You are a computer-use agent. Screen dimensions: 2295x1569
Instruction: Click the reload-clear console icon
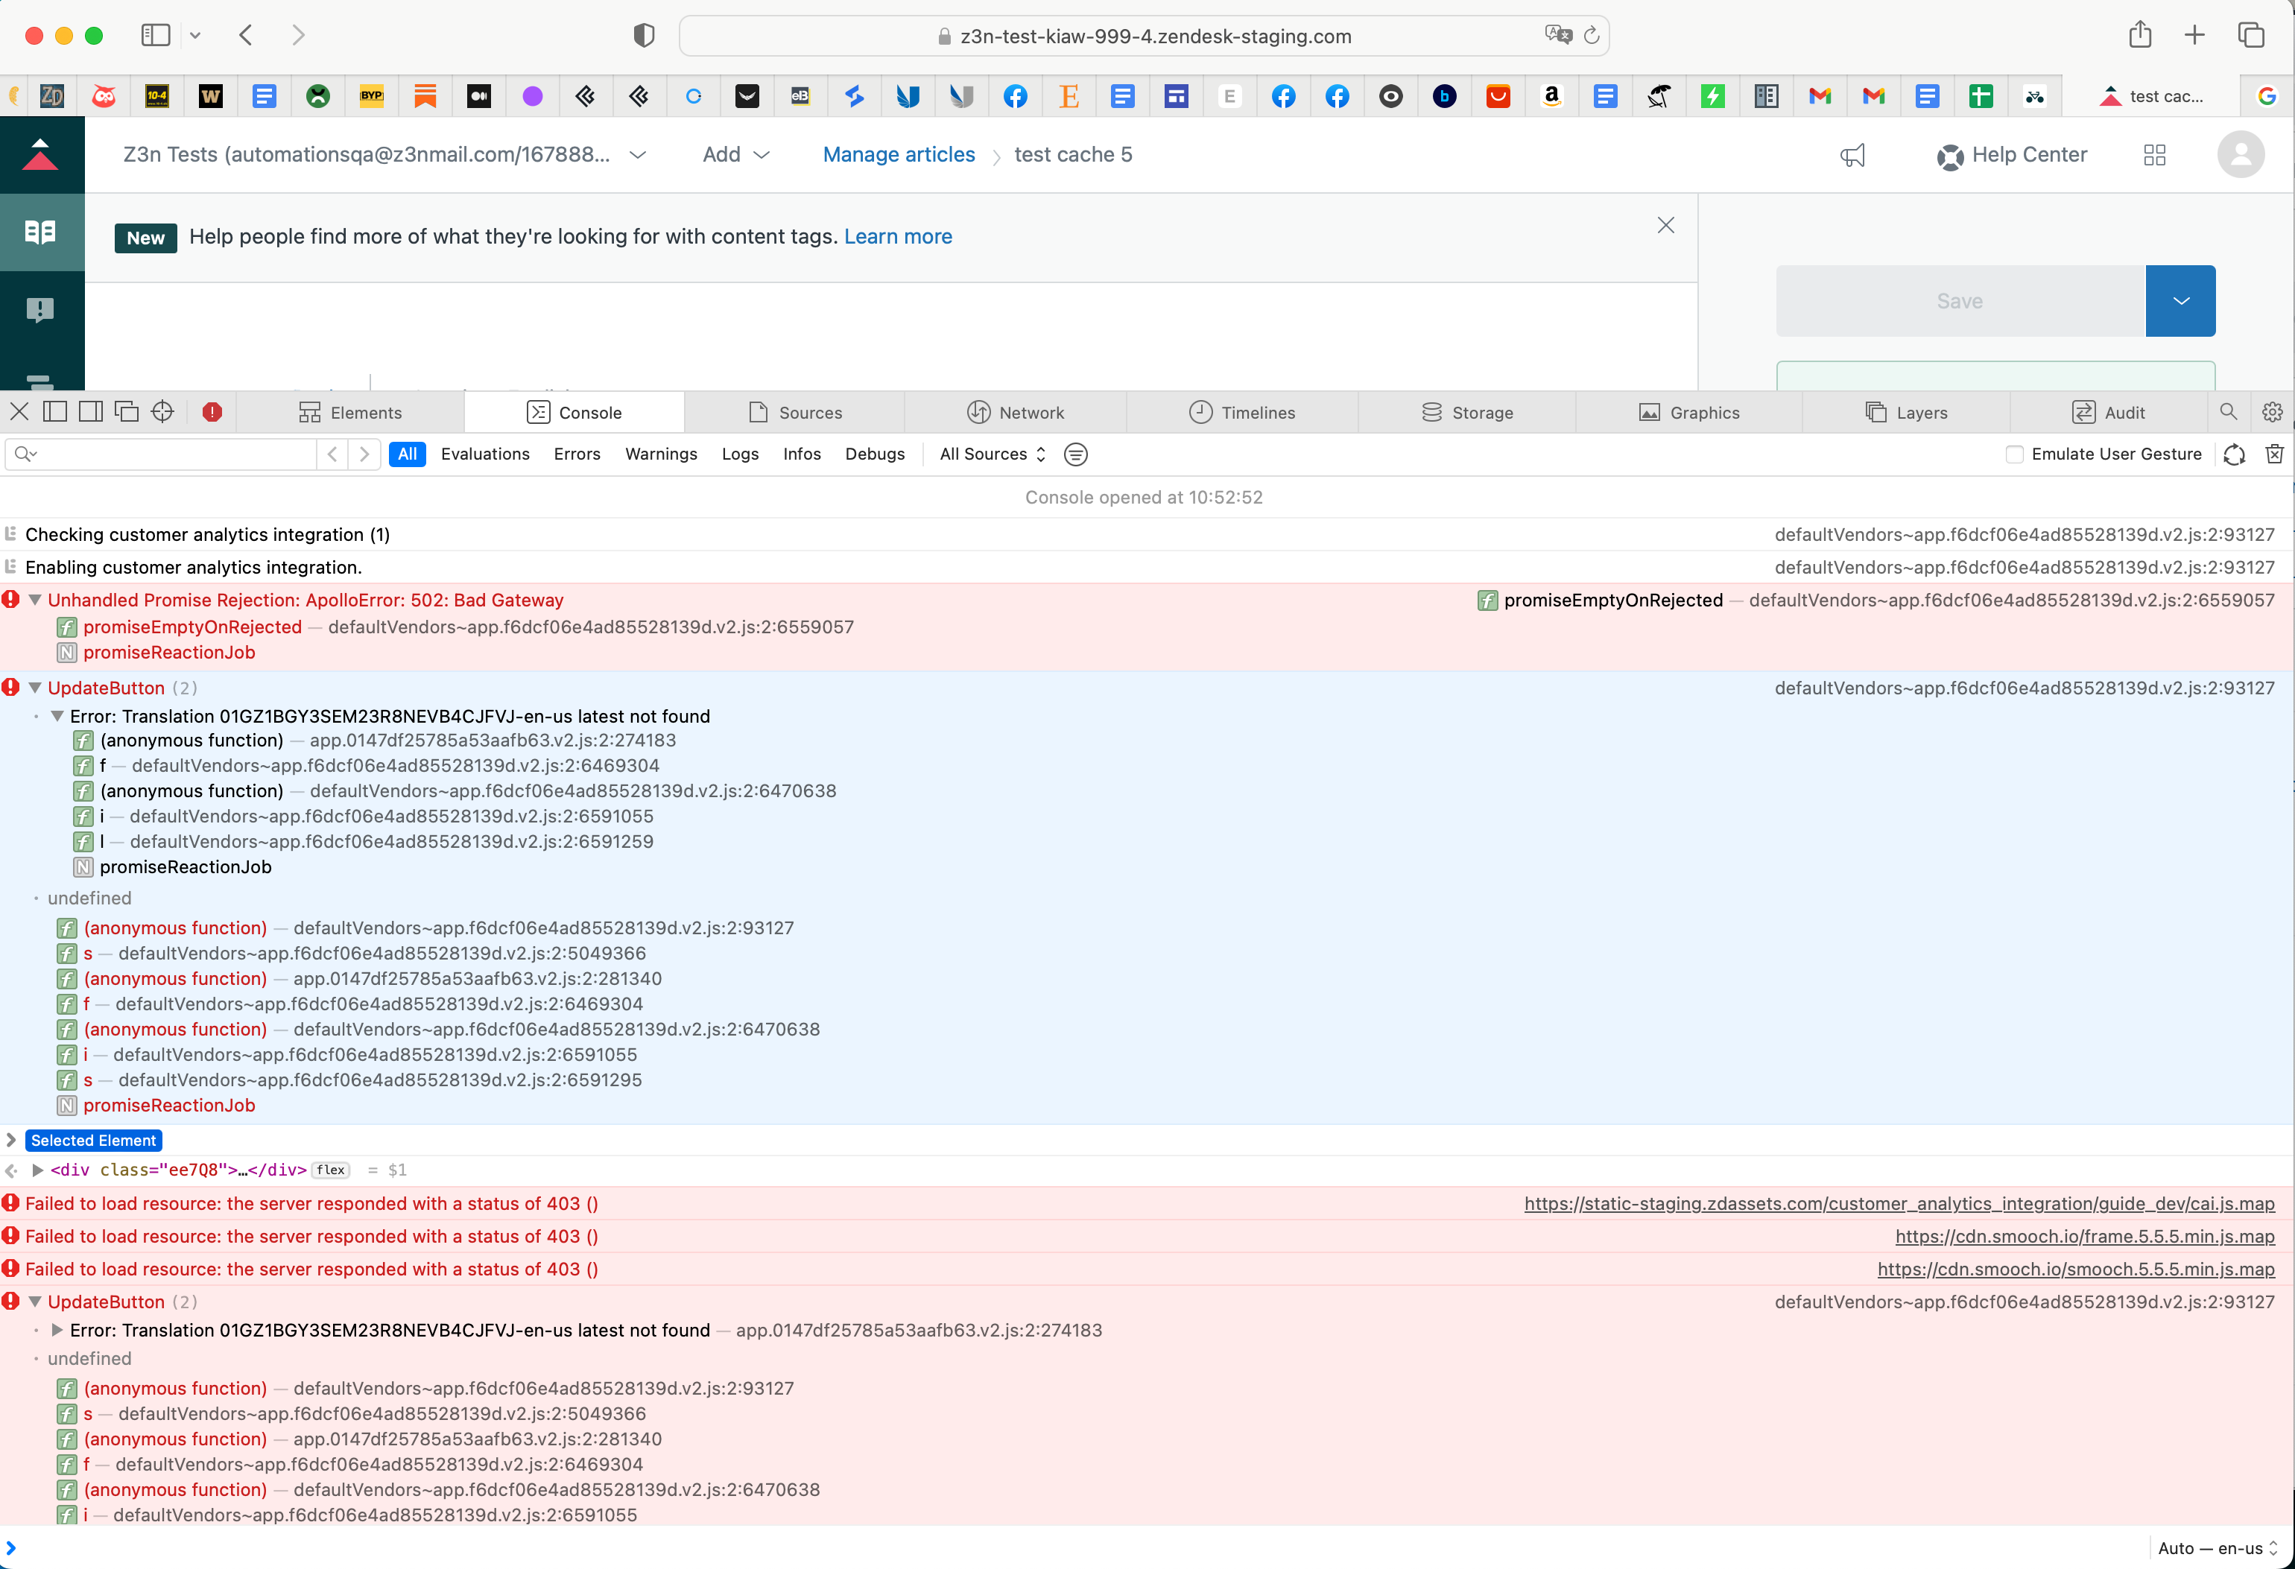[x=2234, y=454]
